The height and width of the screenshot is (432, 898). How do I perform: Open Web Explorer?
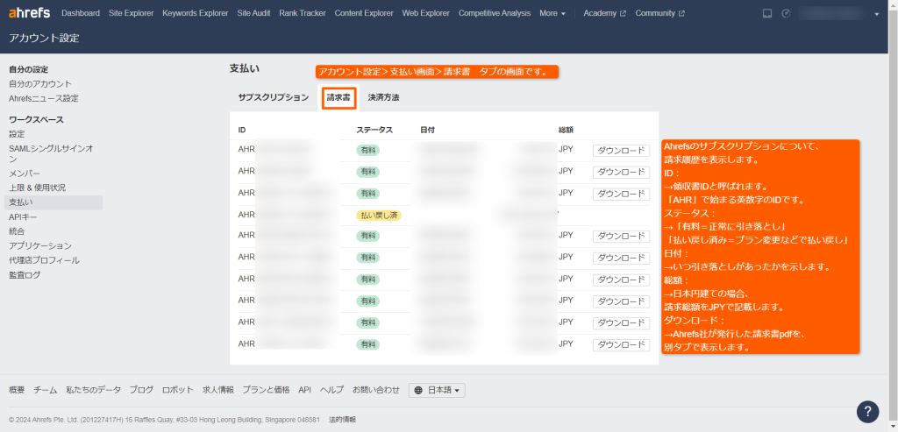coord(425,13)
